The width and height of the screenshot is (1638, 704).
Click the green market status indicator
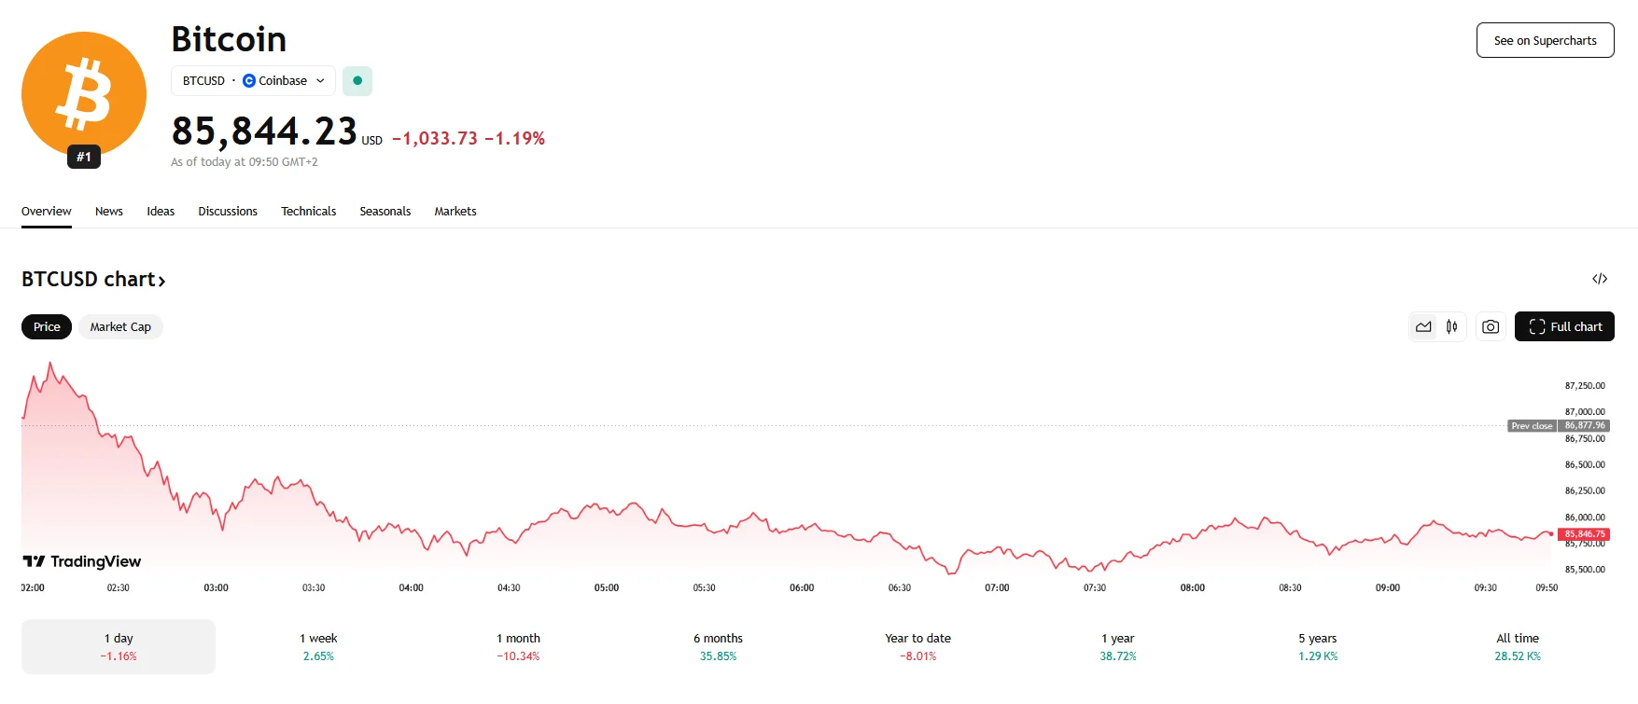[x=357, y=81]
